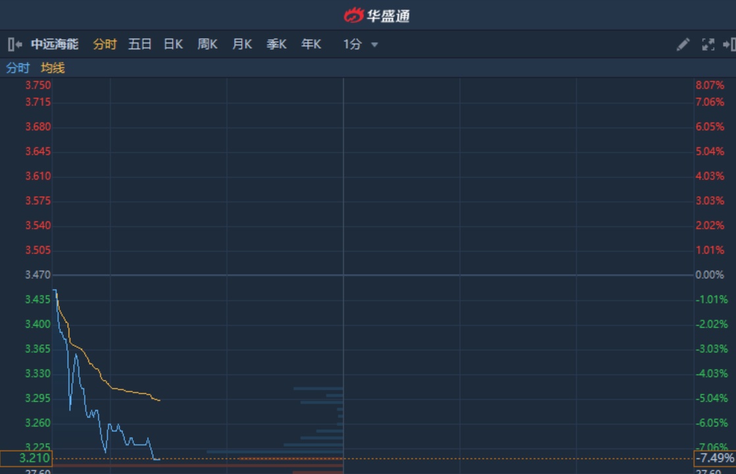This screenshot has width=736, height=474.
Task: Switch to the 五日 five-day tab
Action: click(x=140, y=45)
